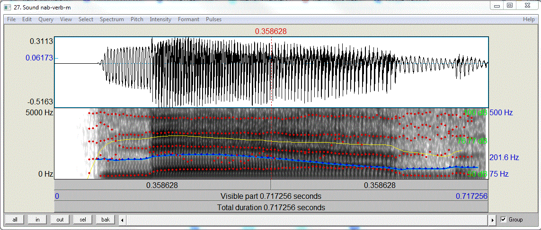This screenshot has width=541, height=230.
Task: Click the 5000 Hz spectrogram label
Action: coord(38,112)
